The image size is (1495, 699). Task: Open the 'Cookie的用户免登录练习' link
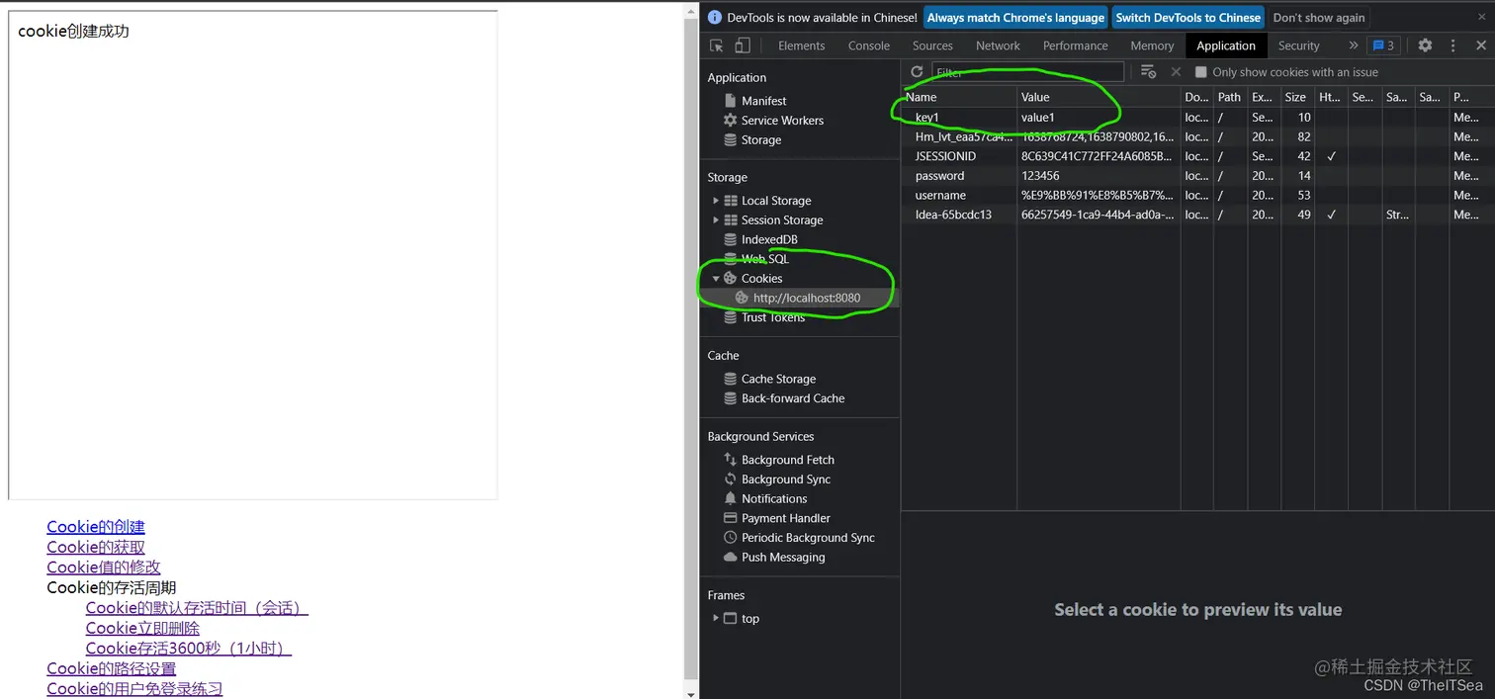[134, 689]
